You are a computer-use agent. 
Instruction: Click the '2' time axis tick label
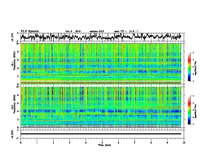click(53, 143)
